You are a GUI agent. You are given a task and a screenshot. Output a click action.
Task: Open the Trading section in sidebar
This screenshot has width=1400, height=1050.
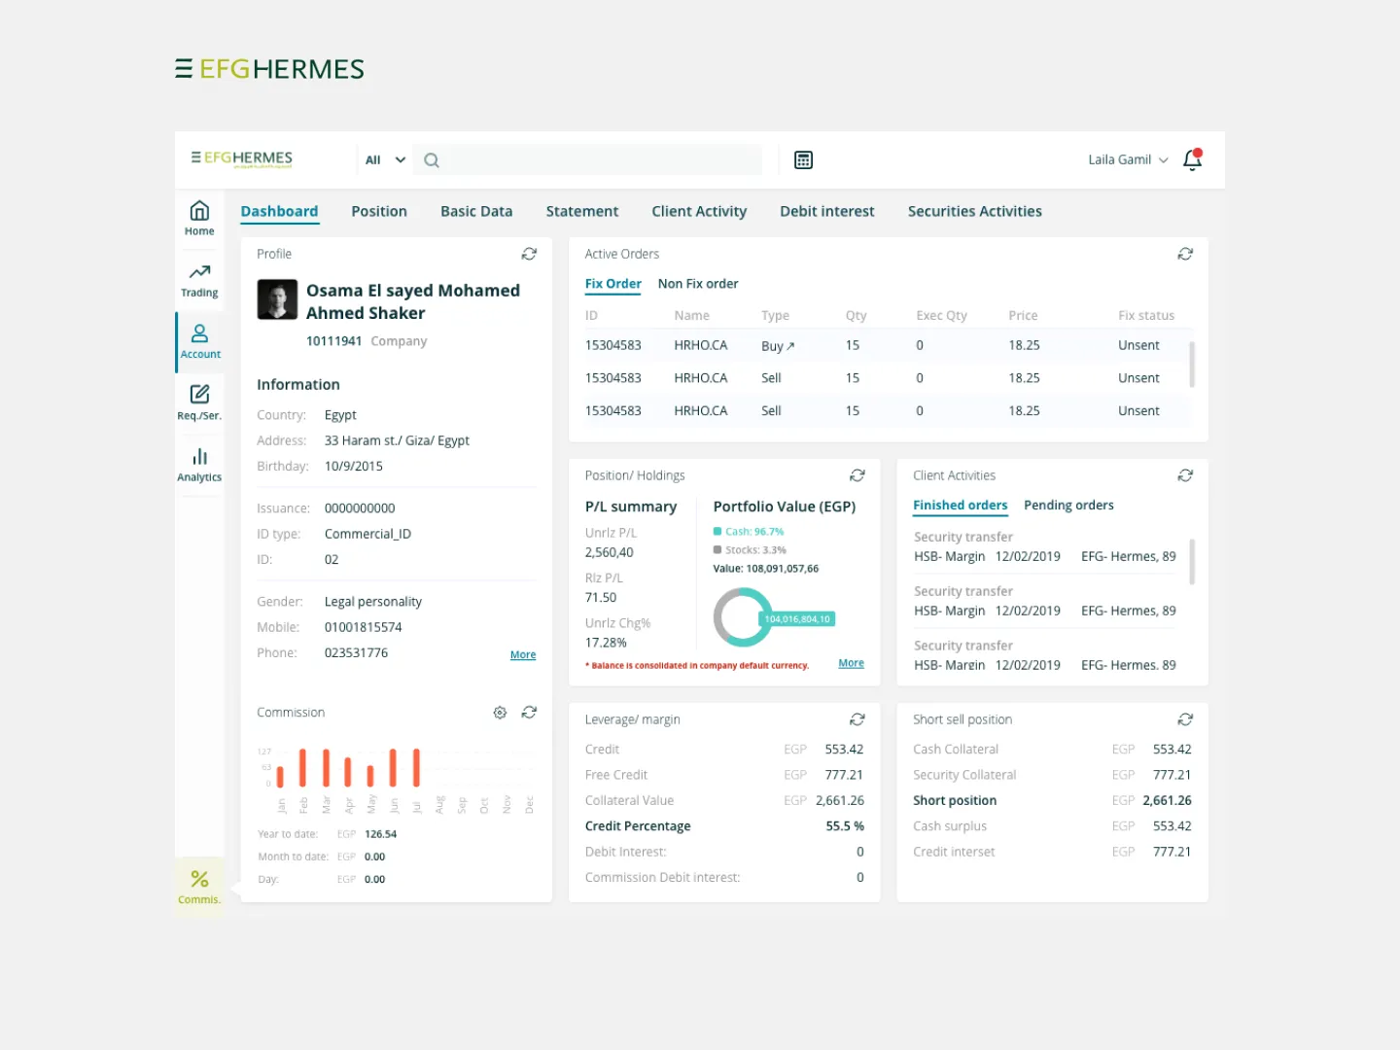click(x=199, y=280)
